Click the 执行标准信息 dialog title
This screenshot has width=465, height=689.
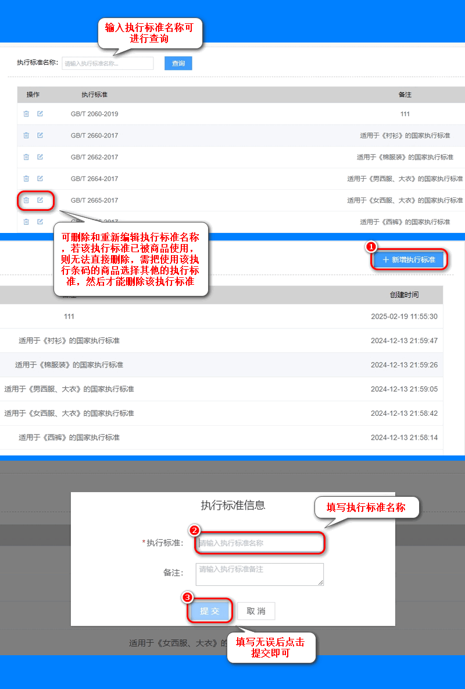tap(233, 505)
